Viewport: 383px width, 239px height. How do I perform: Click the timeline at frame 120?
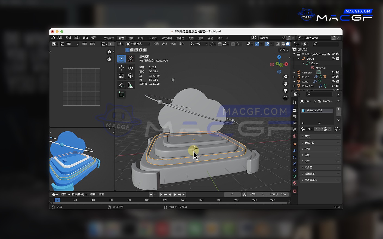click(x=165, y=200)
